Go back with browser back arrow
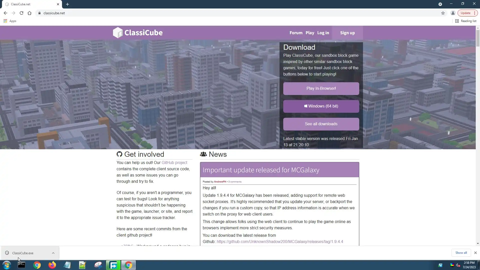Image resolution: width=480 pixels, height=270 pixels. (x=5, y=13)
